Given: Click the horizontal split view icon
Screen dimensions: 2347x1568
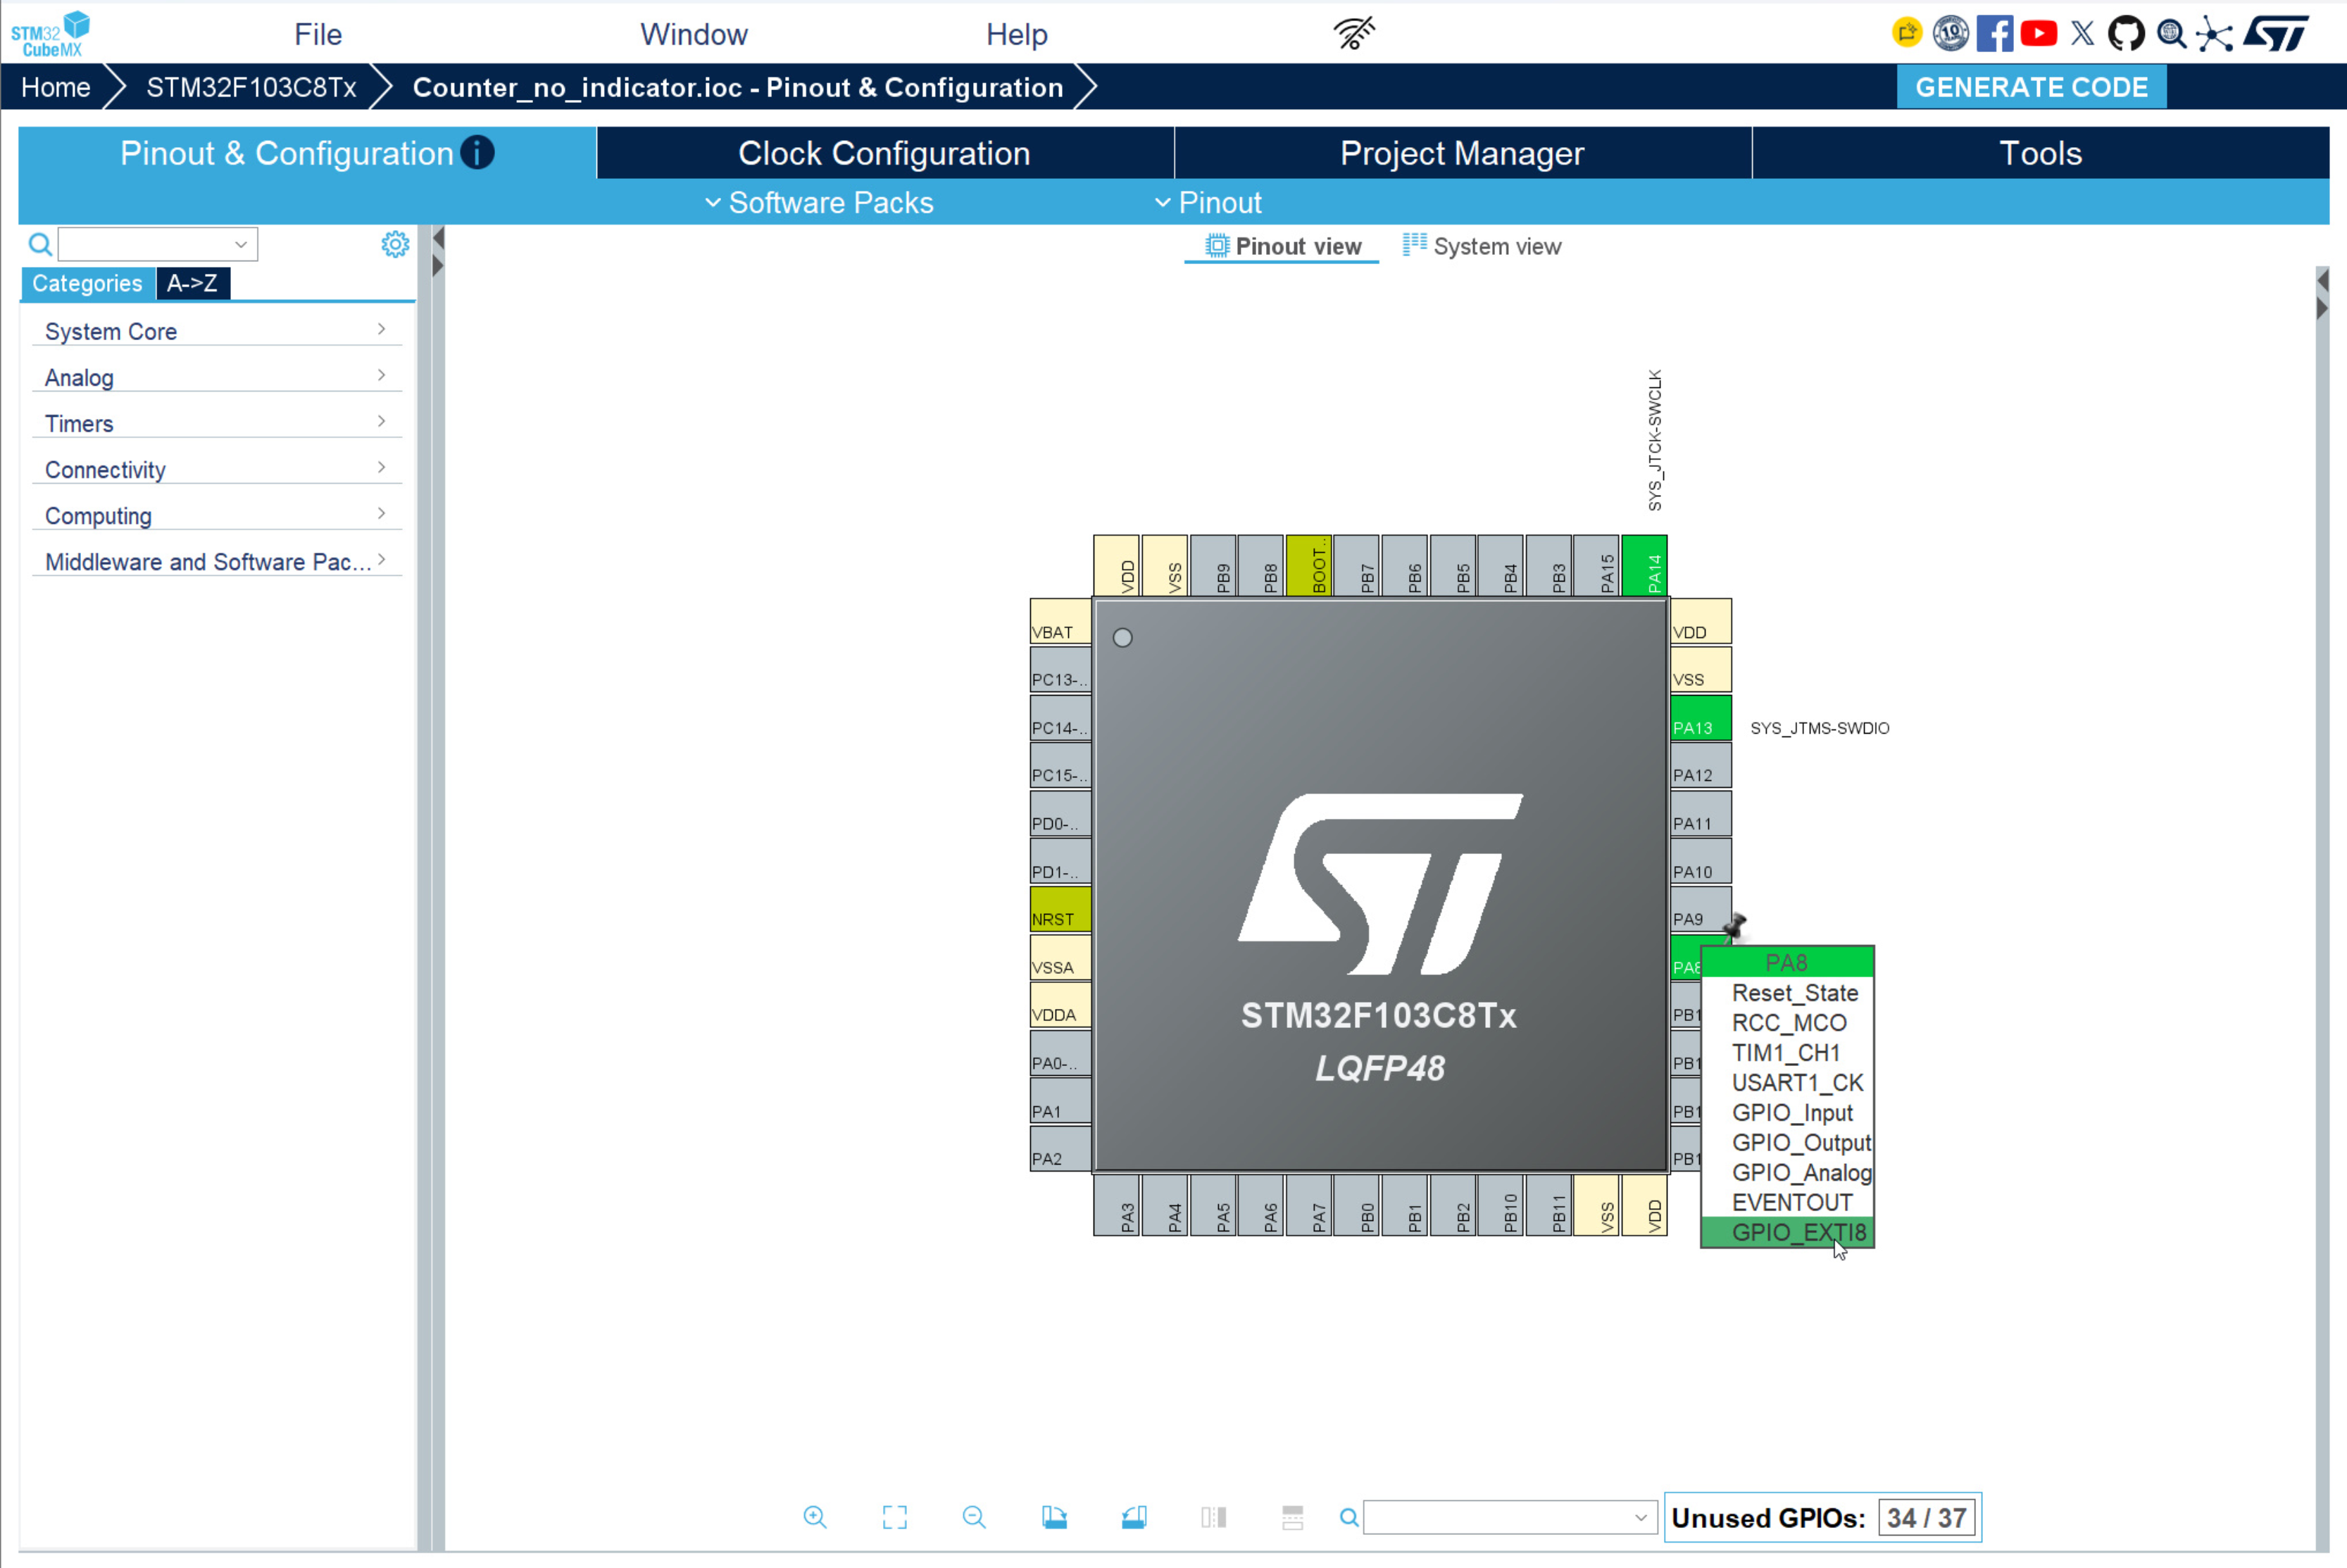Looking at the screenshot, I should click(x=1293, y=1517).
